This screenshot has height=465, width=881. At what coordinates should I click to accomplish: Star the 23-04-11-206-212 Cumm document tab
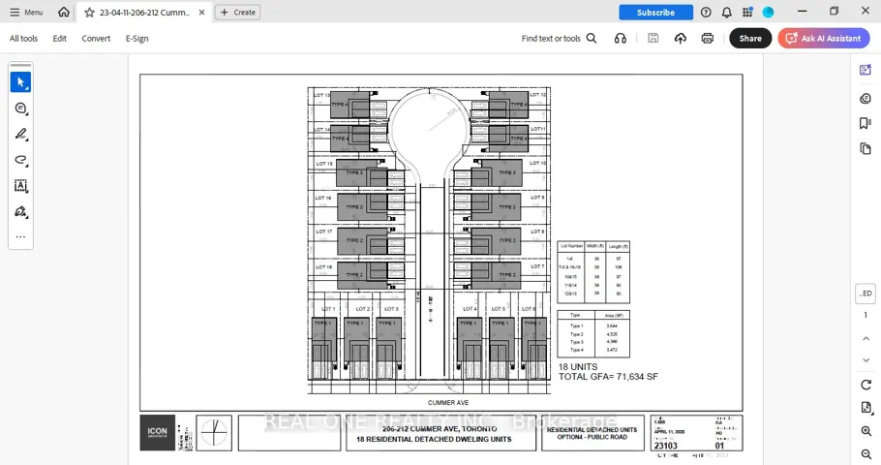tap(89, 13)
